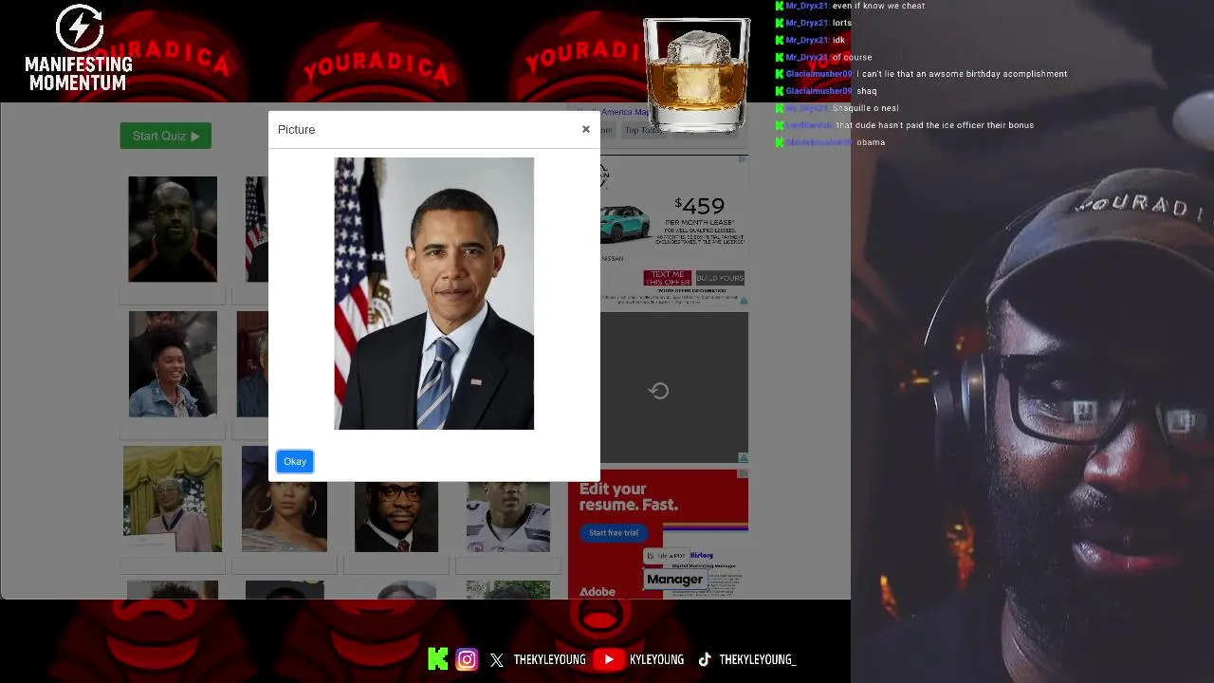This screenshot has height=683, width=1214.
Task: Click the BUILD YOURS button in car ad
Action: 720,278
